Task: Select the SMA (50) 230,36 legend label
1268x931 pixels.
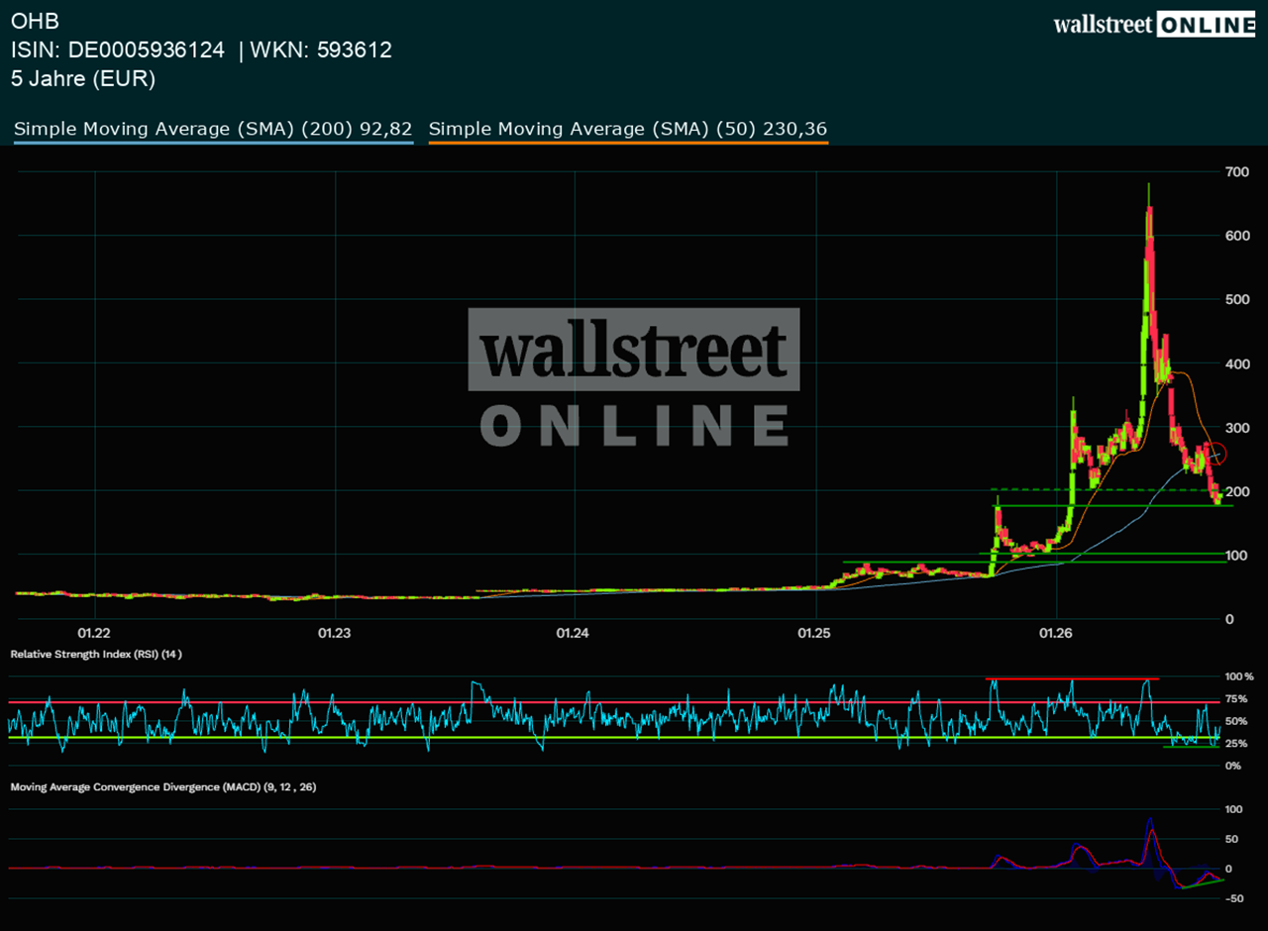Action: (x=628, y=129)
